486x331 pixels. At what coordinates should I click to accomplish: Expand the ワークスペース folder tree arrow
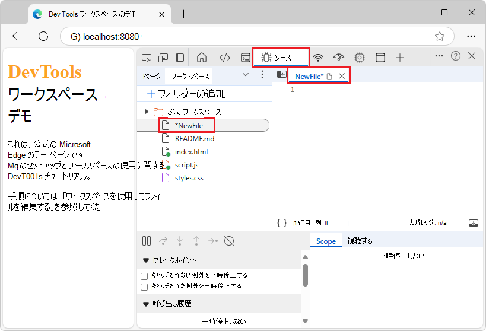(x=147, y=112)
